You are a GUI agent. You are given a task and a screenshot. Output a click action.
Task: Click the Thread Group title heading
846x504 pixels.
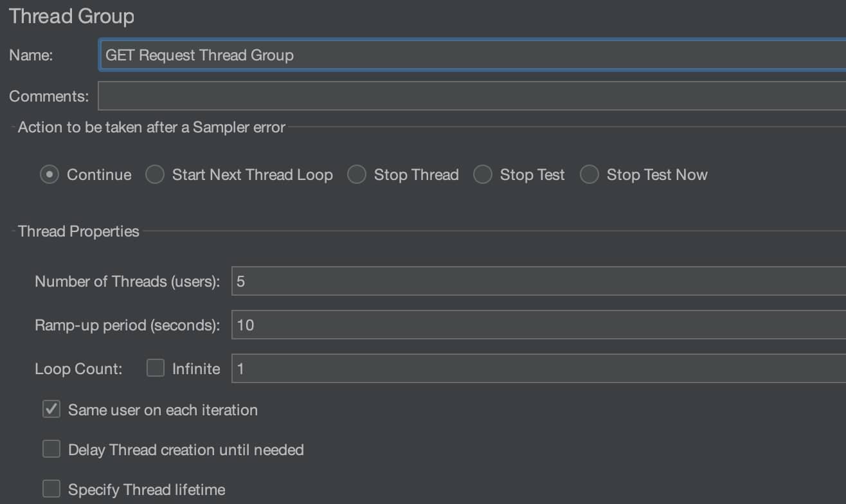pos(71,16)
